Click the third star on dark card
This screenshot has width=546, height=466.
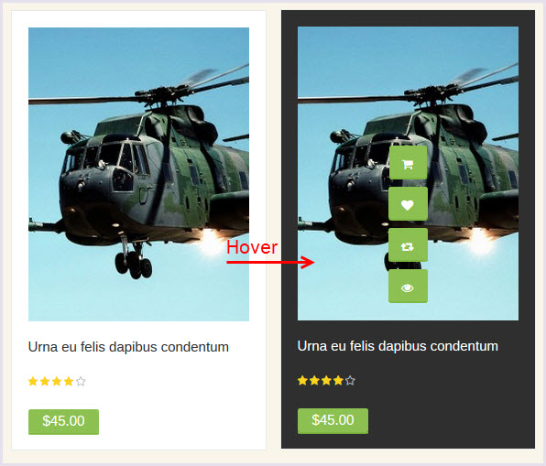point(326,380)
